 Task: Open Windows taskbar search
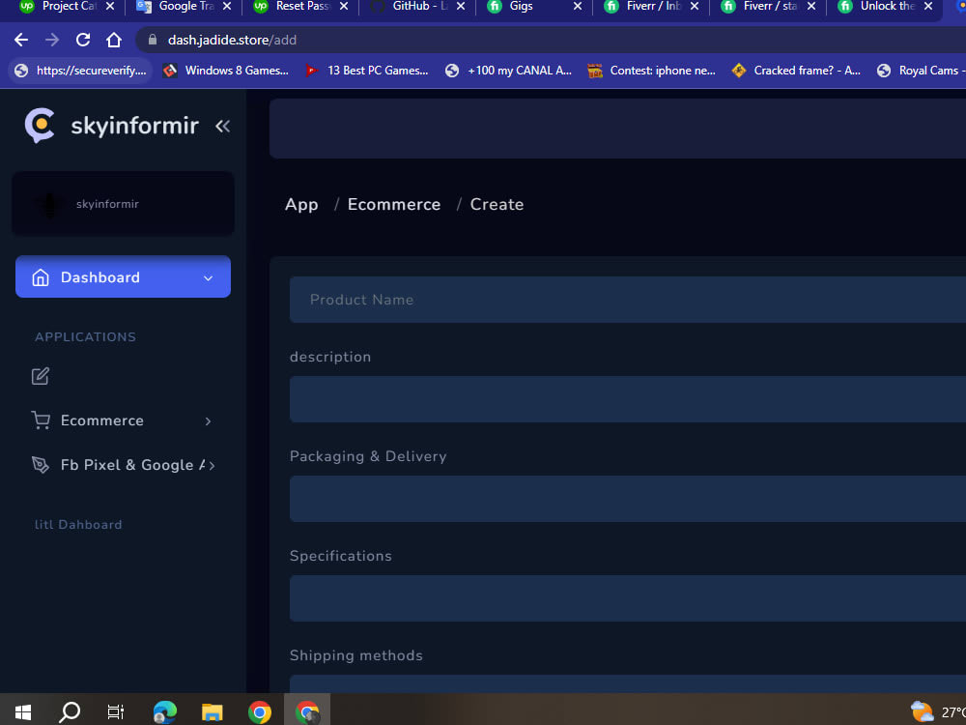click(x=69, y=712)
